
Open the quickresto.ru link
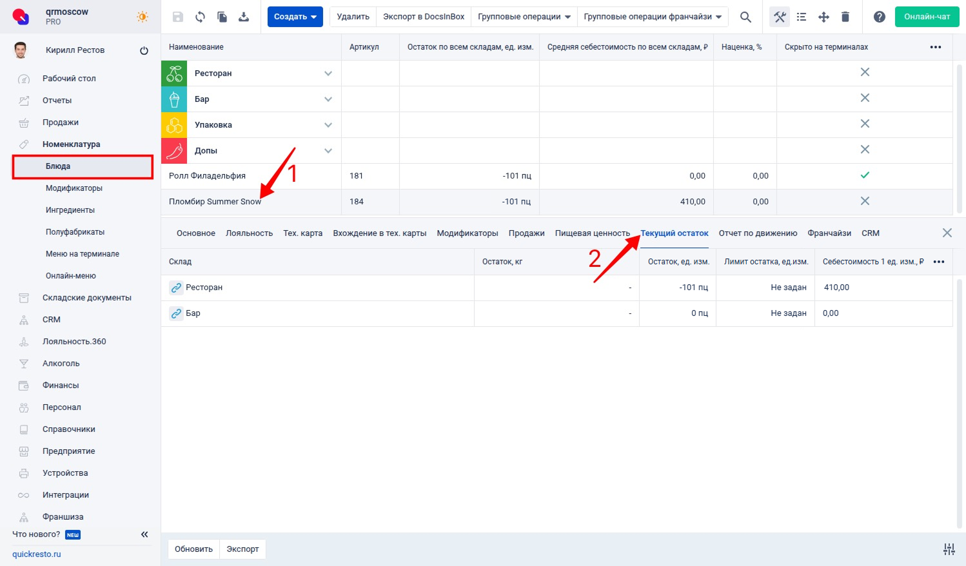(37, 554)
